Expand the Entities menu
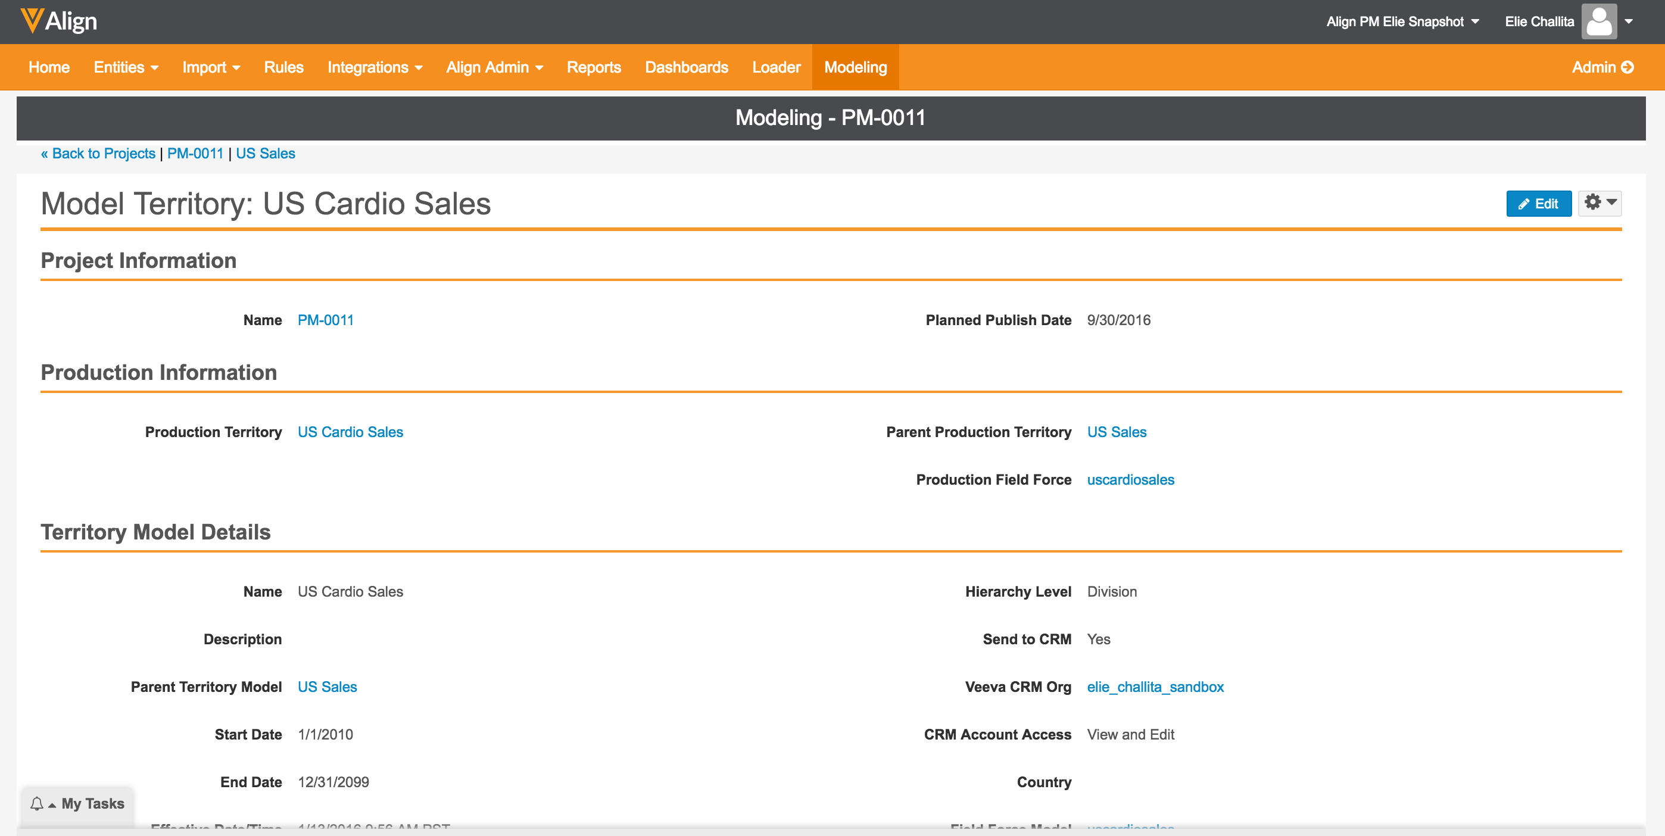The height and width of the screenshot is (836, 1665). click(126, 67)
